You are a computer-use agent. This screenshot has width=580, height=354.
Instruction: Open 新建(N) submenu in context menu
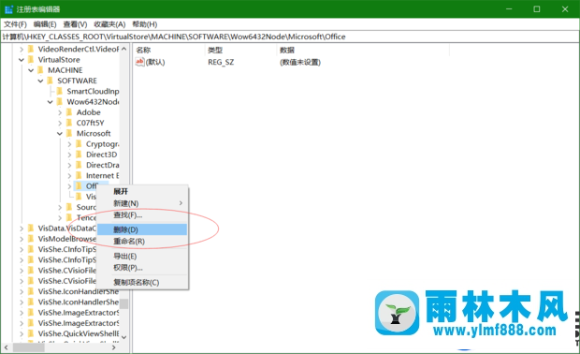click(143, 203)
